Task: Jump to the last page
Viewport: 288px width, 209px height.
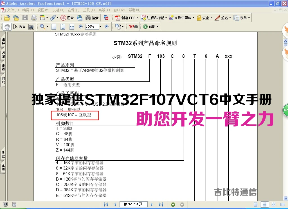Action: (160, 204)
